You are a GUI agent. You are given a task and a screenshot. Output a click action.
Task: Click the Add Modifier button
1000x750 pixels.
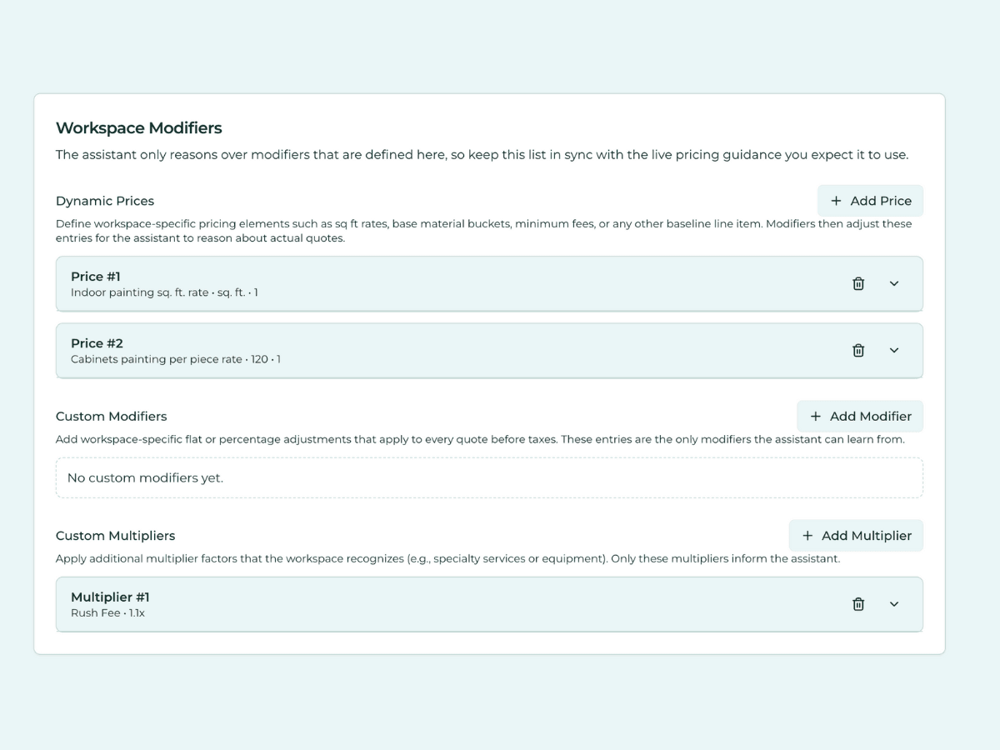pyautogui.click(x=859, y=416)
